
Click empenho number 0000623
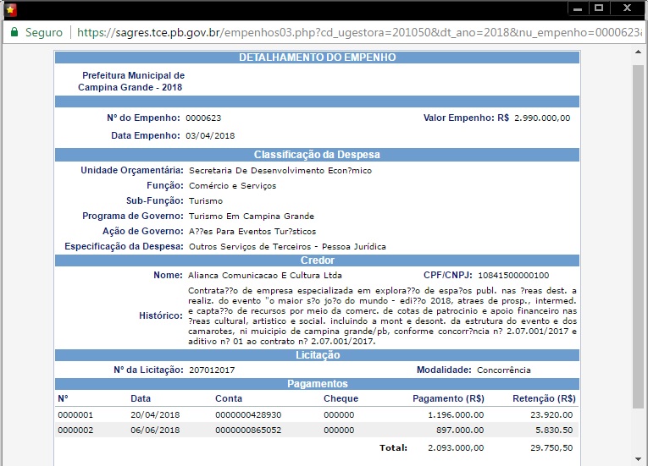click(203, 118)
